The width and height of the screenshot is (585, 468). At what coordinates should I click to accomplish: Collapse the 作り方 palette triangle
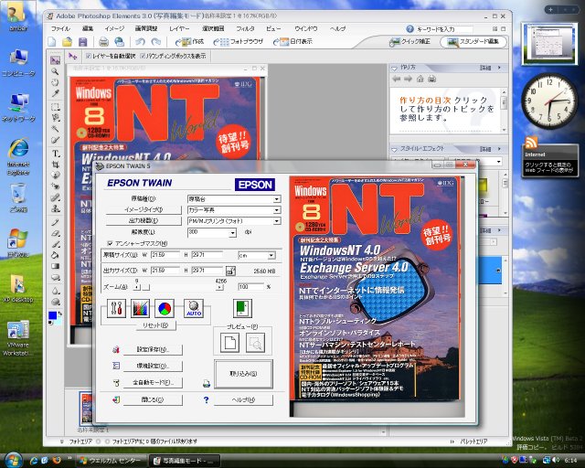click(394, 68)
